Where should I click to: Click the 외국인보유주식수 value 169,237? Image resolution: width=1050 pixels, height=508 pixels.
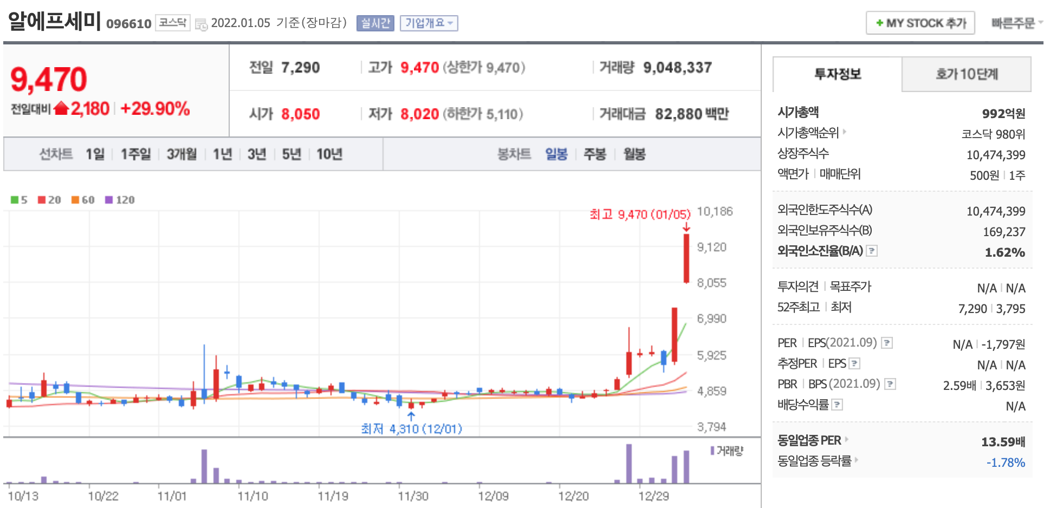[1004, 232]
